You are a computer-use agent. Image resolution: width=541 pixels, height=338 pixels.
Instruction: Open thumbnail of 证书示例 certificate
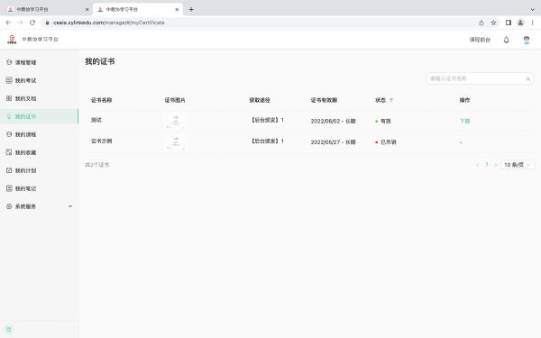176,142
